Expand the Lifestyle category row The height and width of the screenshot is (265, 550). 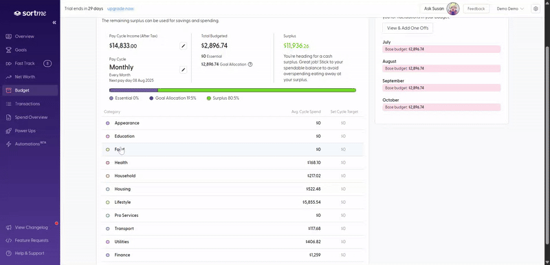[x=232, y=202]
